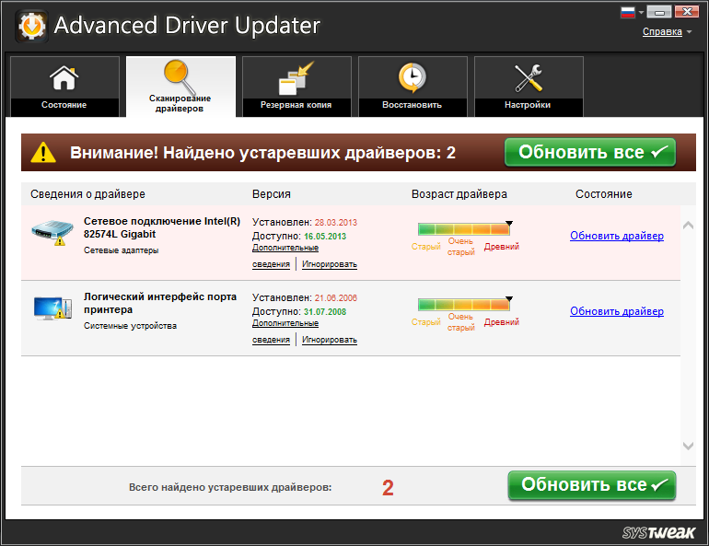Click the available date 31.07.2008
The image size is (709, 546).
tap(325, 311)
